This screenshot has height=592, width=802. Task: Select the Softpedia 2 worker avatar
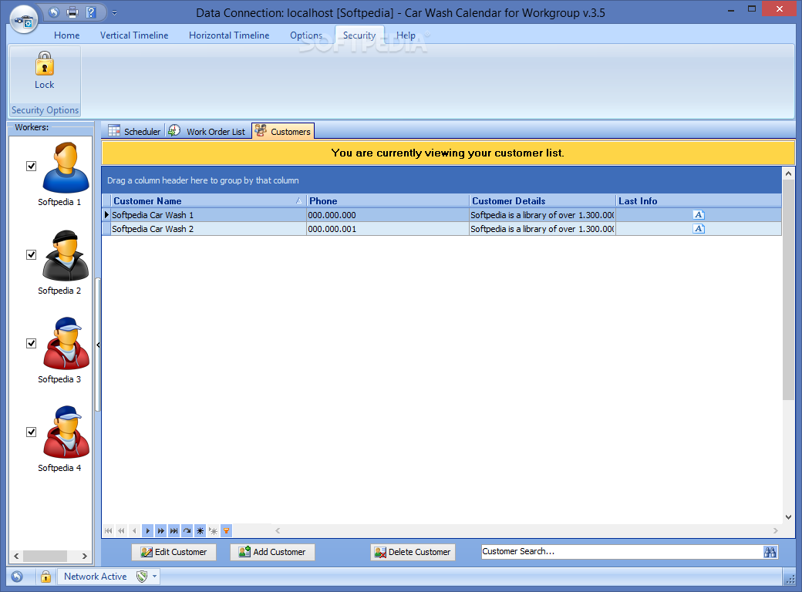click(x=66, y=256)
